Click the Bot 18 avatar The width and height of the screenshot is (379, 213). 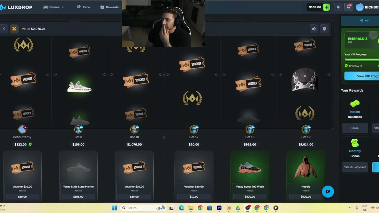[x=250, y=129]
